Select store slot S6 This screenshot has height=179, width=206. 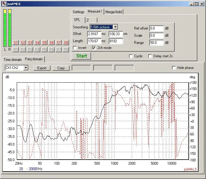pos(51,43)
